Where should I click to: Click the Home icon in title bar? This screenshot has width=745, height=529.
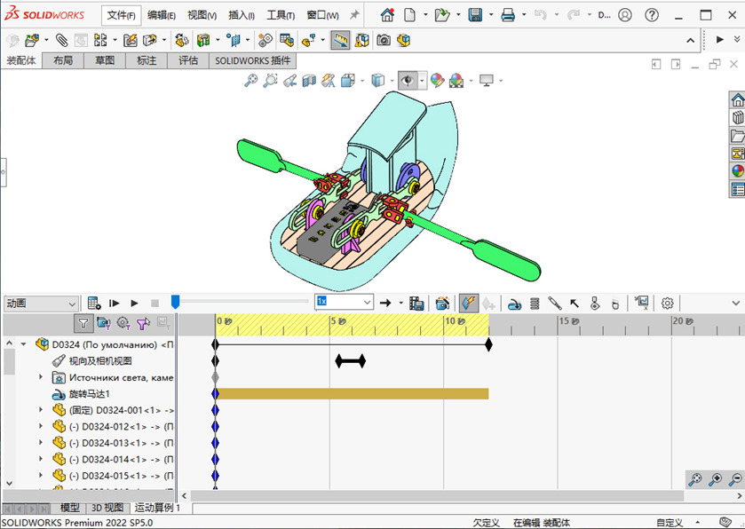(387, 15)
